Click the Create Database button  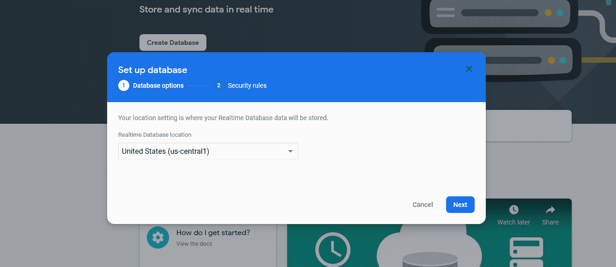point(173,42)
